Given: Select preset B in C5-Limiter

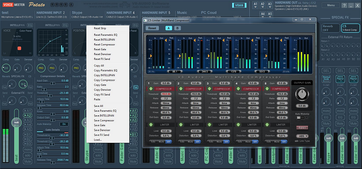Looking at the screenshot, I should pos(177,28).
